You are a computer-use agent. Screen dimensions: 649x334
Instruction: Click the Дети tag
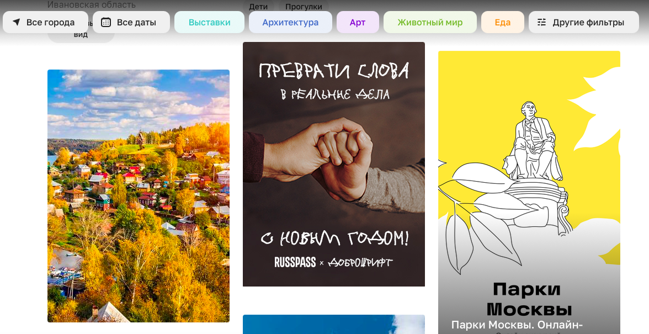(258, 7)
